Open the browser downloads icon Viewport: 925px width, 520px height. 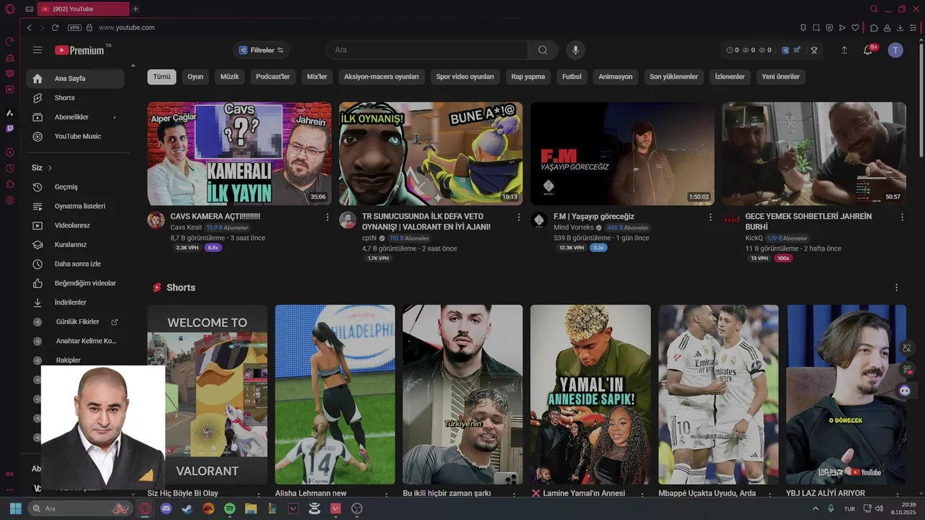coord(900,27)
